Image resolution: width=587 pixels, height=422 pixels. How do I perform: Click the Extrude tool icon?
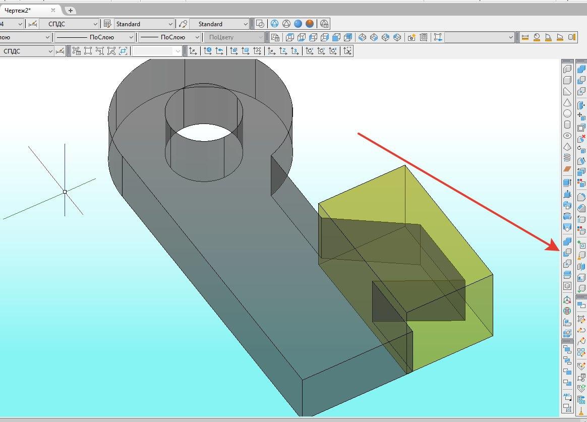click(x=567, y=183)
